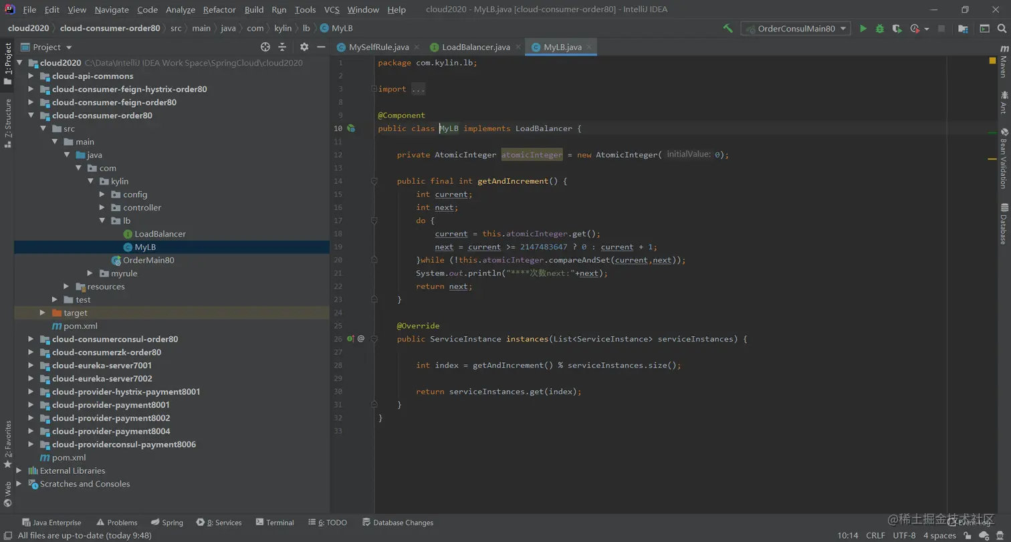Open Search Everywhere magnifier icon
Viewport: 1011px width, 542px height.
point(1001,29)
